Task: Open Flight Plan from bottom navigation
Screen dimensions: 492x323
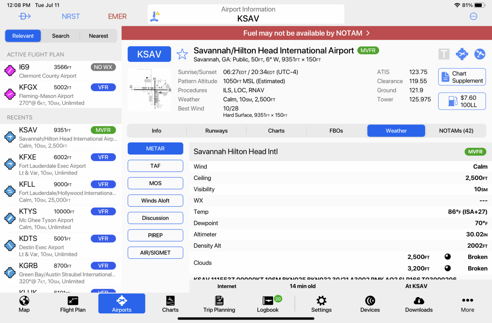Action: [72, 303]
